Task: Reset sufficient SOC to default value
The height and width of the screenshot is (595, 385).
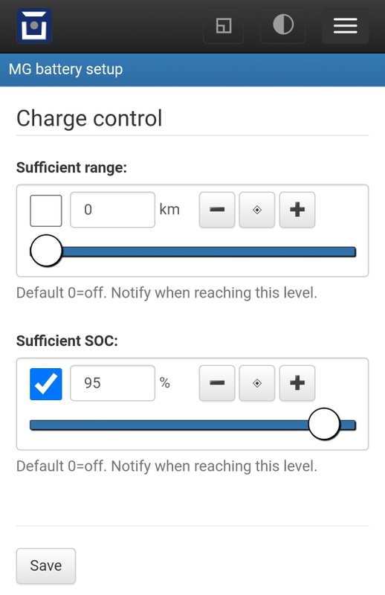Action: pyautogui.click(x=257, y=383)
